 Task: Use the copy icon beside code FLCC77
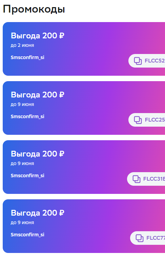[x=140, y=238]
